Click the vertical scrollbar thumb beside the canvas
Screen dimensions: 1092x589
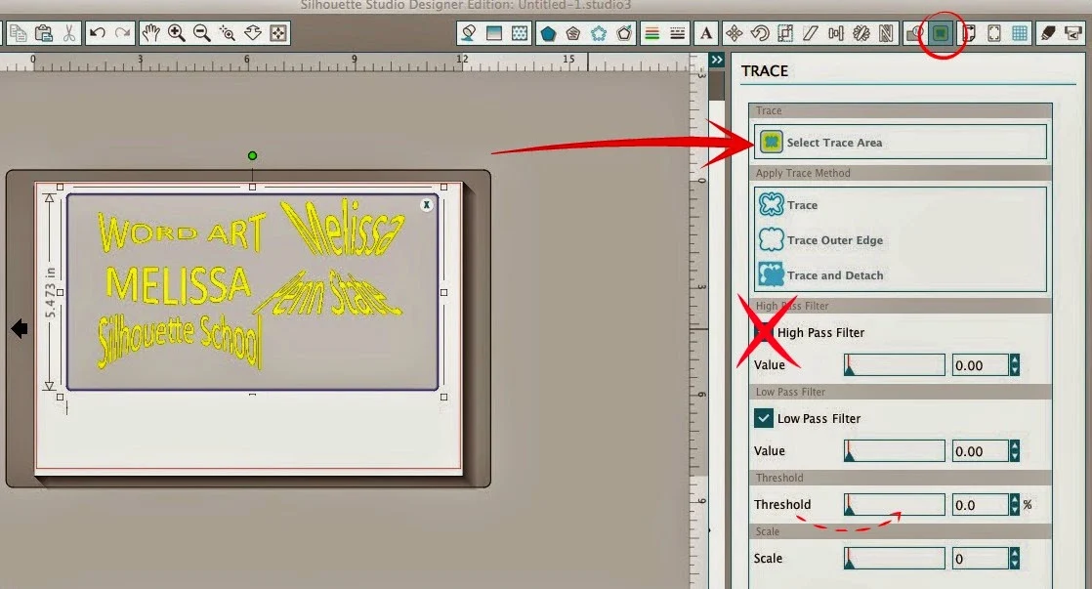(716, 85)
